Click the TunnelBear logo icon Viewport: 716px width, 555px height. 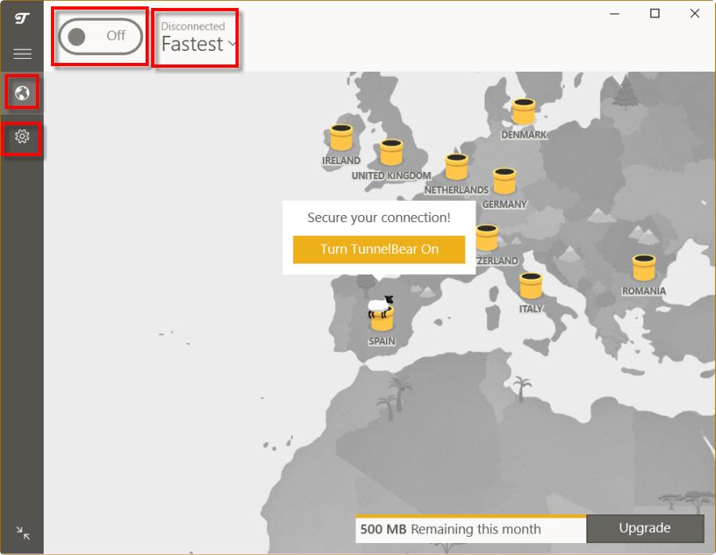(22, 18)
